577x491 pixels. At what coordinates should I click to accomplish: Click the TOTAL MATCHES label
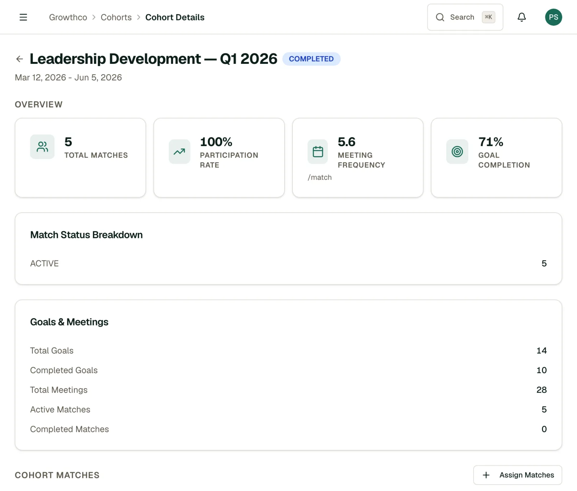(x=96, y=155)
